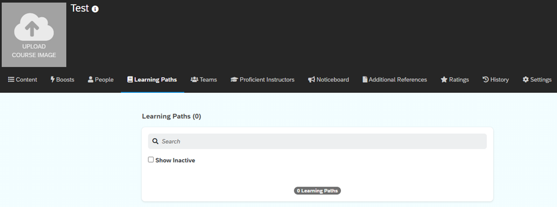Open the Ratings tab

tap(455, 80)
